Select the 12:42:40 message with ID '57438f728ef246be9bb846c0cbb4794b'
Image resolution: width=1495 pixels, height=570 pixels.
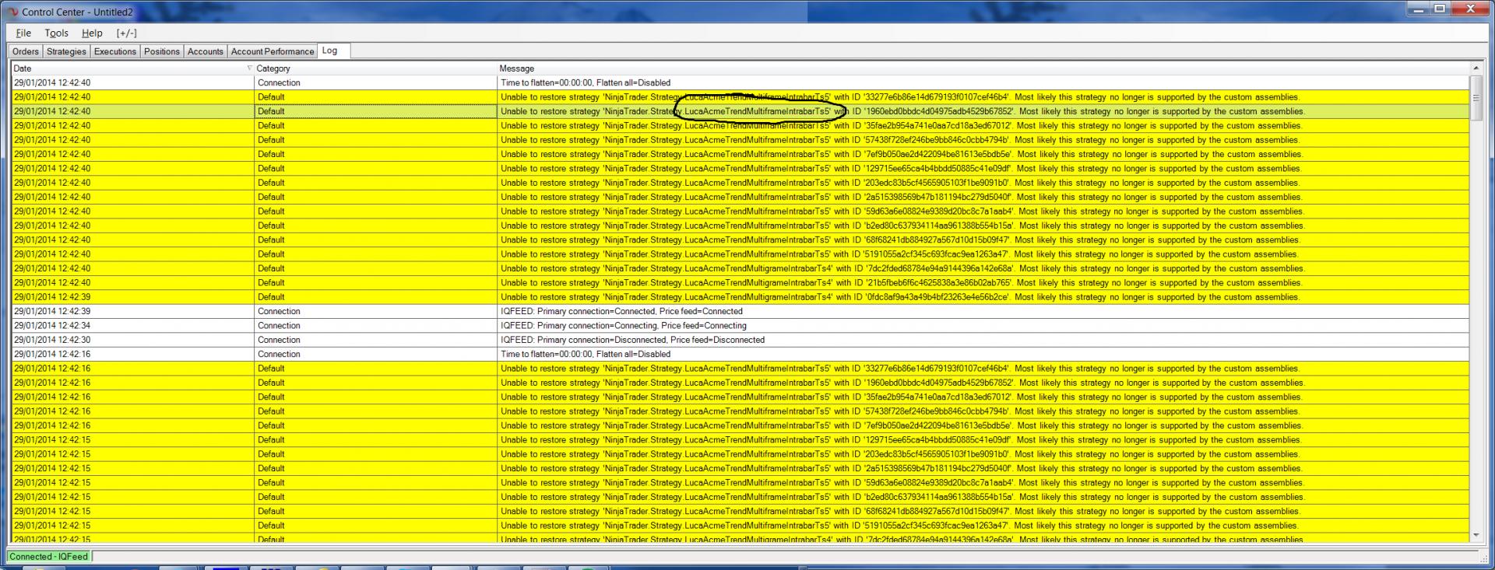[983, 140]
